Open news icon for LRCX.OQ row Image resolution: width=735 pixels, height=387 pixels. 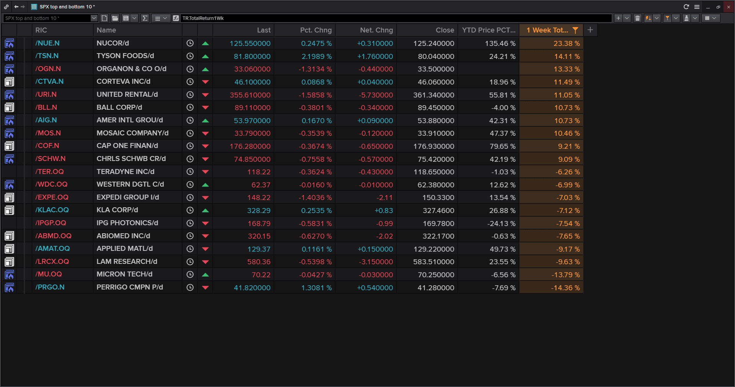(x=9, y=262)
